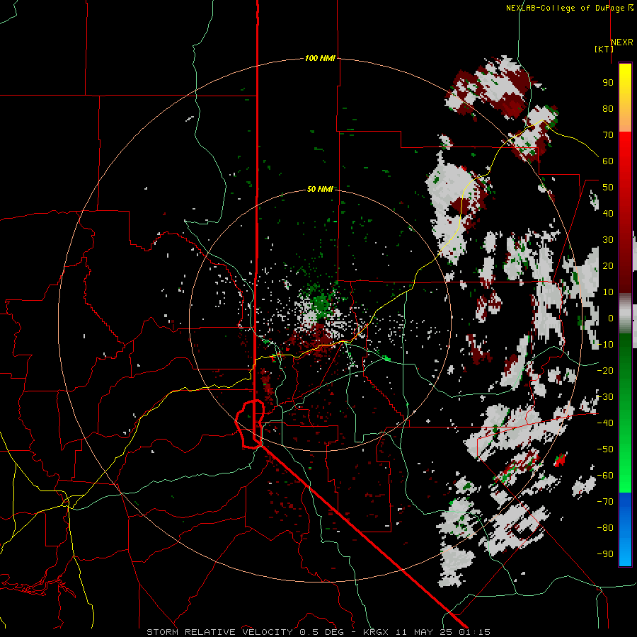Click the NEXR label above the scale
The image size is (637, 637).
[x=622, y=42]
